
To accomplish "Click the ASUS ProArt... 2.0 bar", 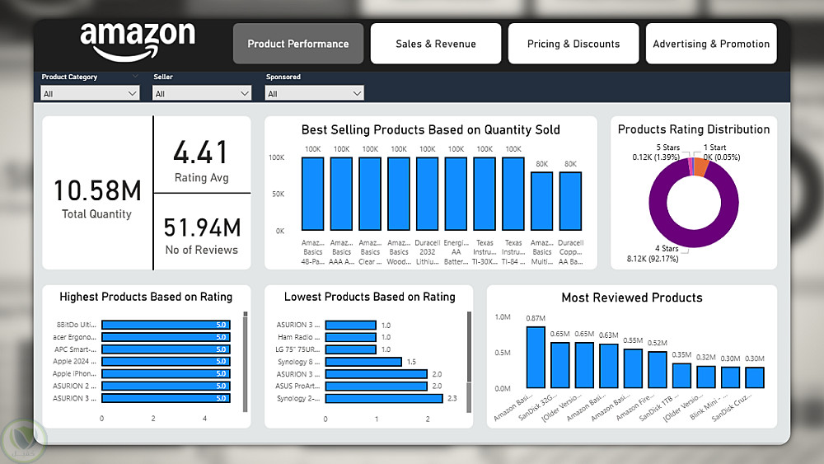I will (377, 386).
